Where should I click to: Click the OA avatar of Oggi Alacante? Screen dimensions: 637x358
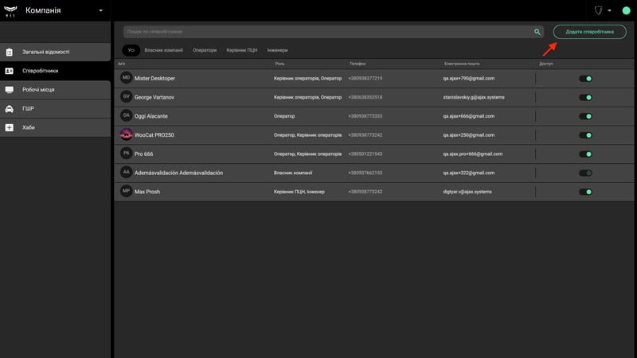coord(127,115)
